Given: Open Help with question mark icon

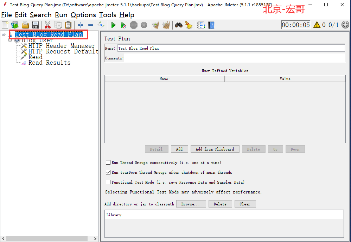Looking at the screenshot, I should pyautogui.click(x=211, y=25).
